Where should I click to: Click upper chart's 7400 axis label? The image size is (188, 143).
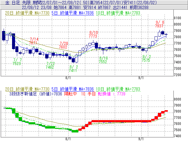[177, 62]
